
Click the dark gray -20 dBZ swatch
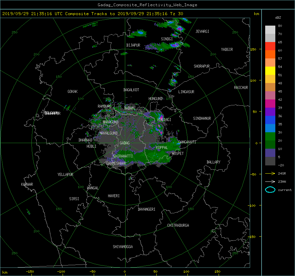[270, 161]
